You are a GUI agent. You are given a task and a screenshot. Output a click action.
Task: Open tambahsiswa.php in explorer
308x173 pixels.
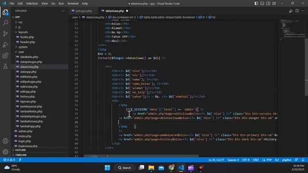(31, 121)
